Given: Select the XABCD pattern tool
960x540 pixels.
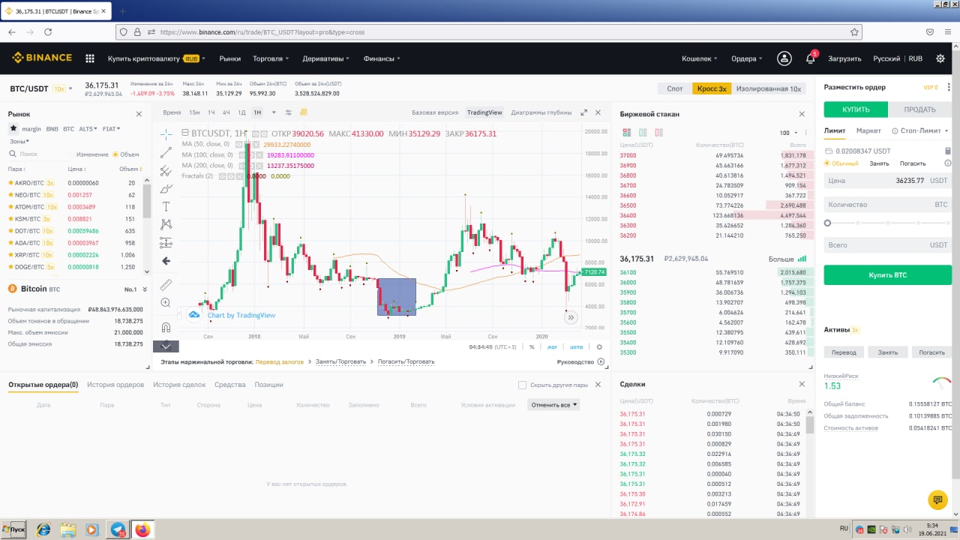Looking at the screenshot, I should [x=166, y=224].
